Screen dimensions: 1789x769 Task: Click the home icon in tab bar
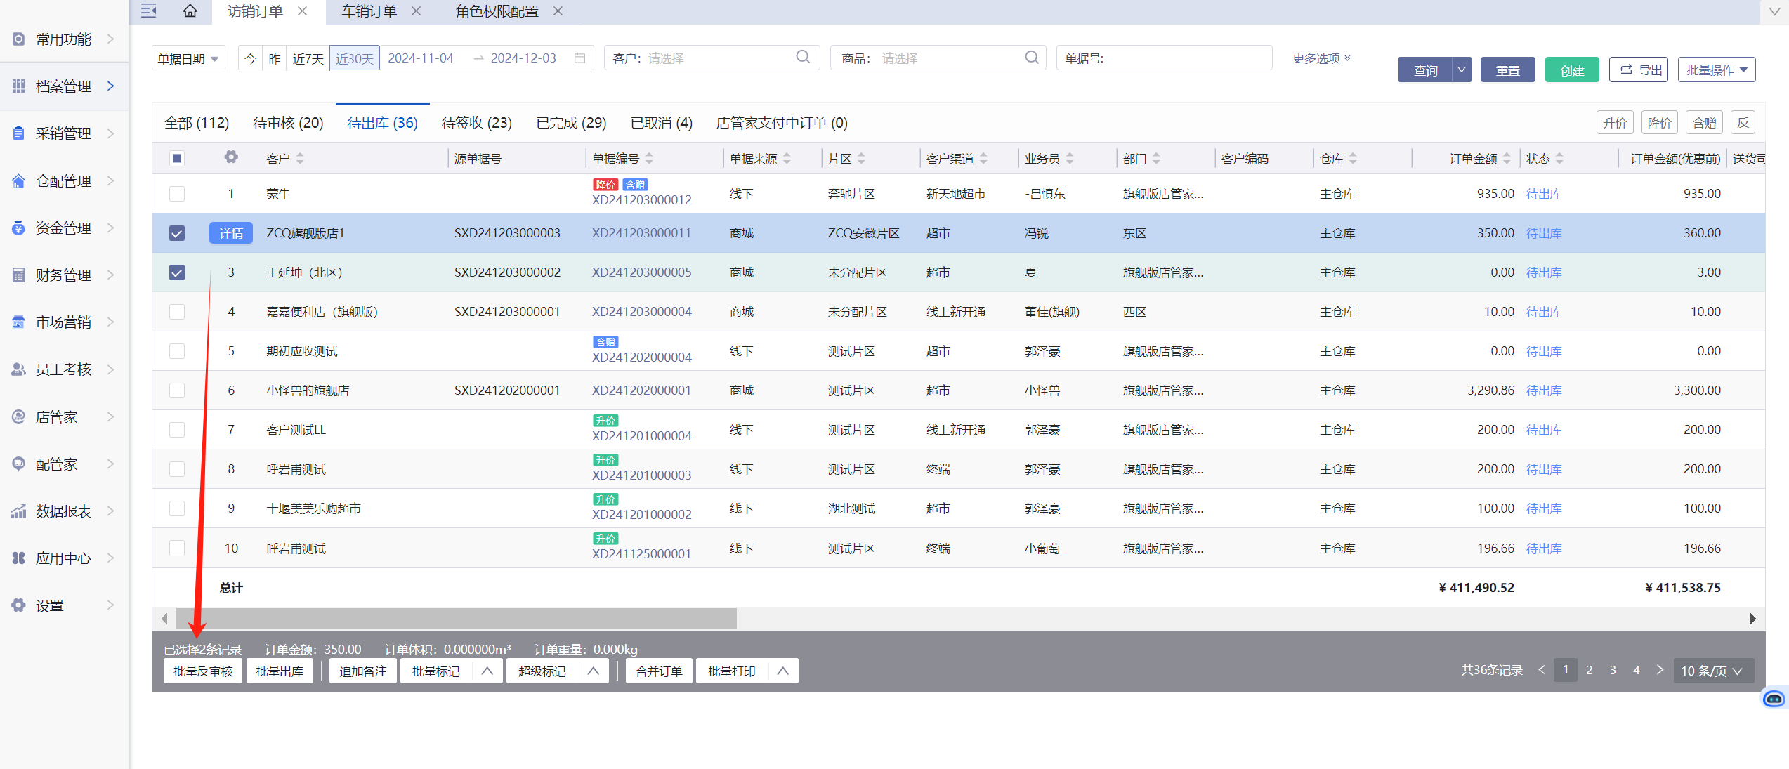[x=190, y=11]
